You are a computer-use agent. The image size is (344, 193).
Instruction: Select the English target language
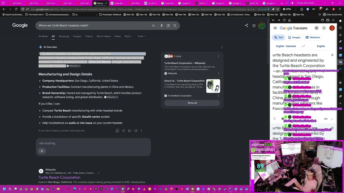click(321, 46)
